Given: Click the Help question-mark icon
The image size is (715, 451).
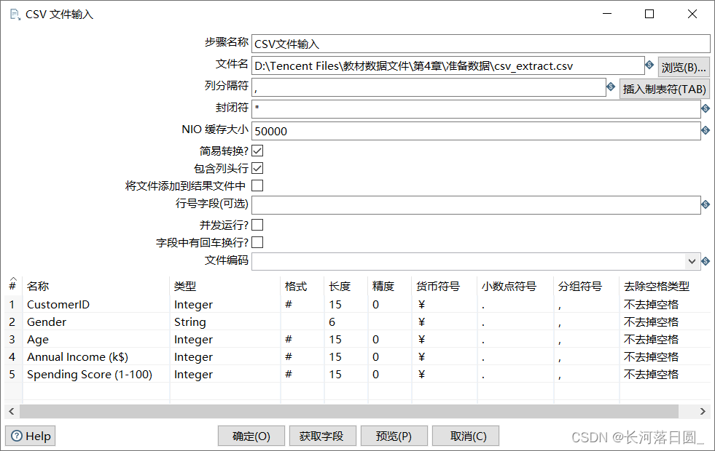Looking at the screenshot, I should point(17,436).
